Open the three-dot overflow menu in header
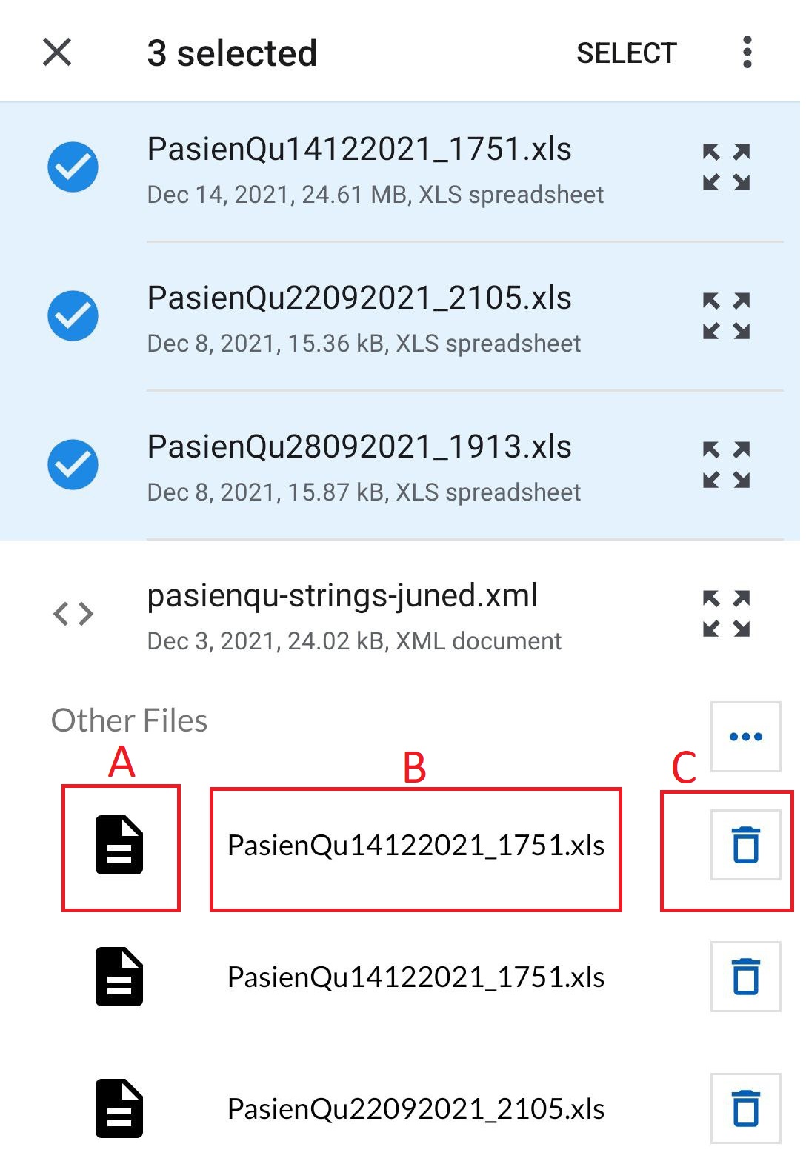The image size is (806, 1161). tap(747, 53)
